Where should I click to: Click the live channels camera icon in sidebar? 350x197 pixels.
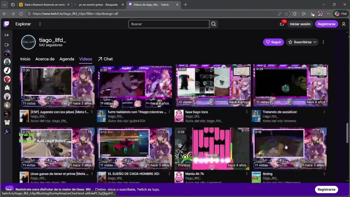click(7, 45)
